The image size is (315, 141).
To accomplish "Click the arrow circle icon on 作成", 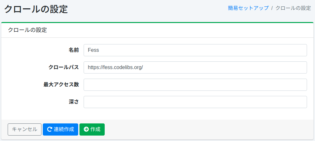I will (86, 129).
